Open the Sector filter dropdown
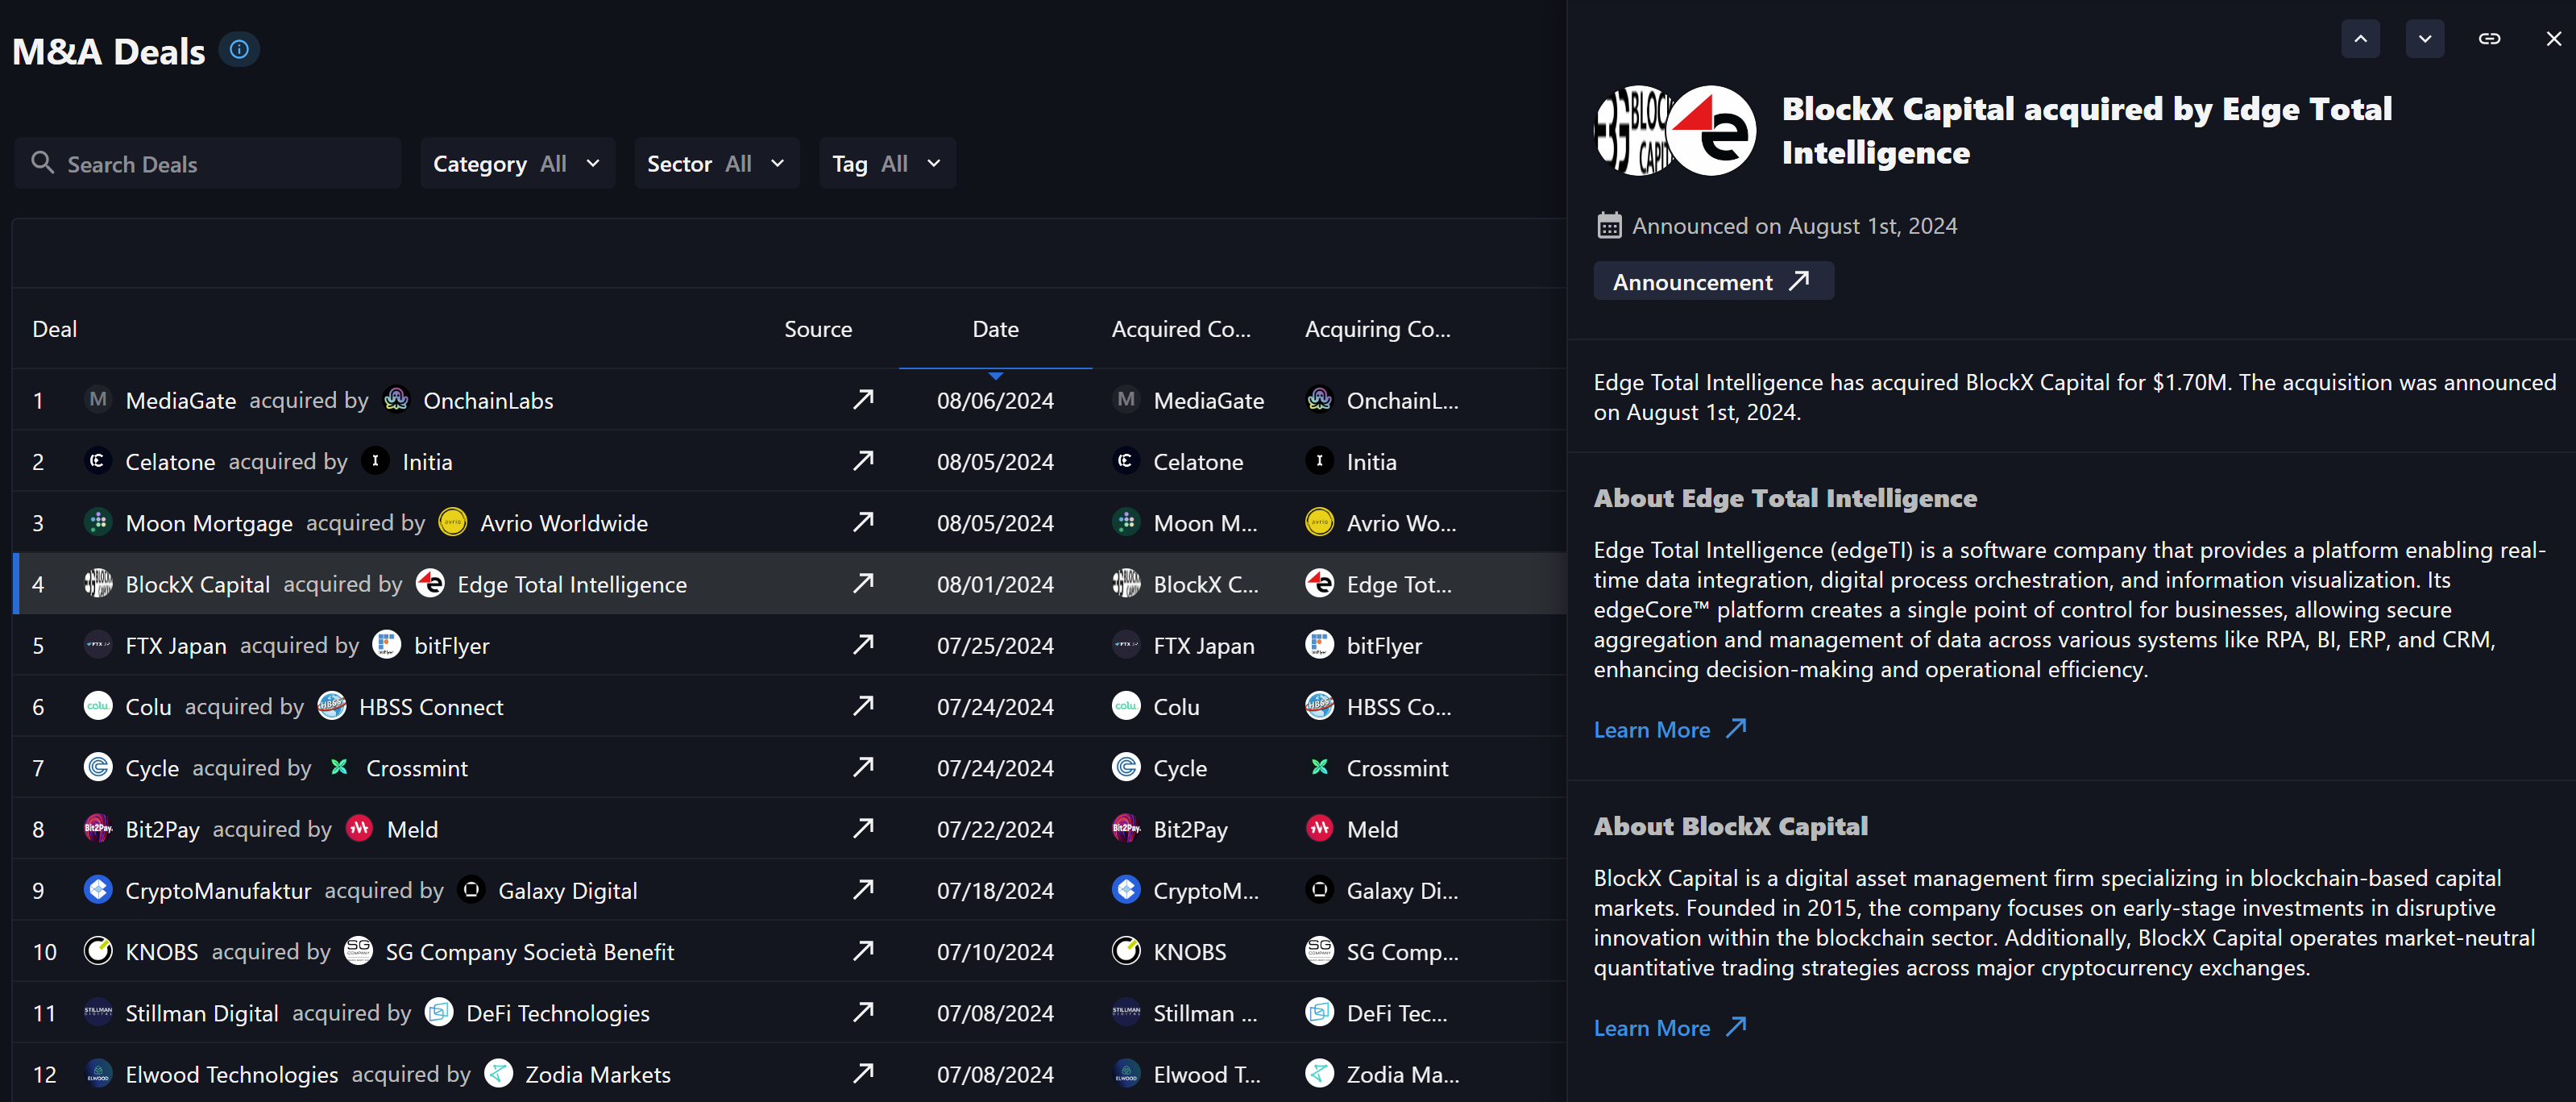Viewport: 2576px width, 1102px height. coord(716,163)
